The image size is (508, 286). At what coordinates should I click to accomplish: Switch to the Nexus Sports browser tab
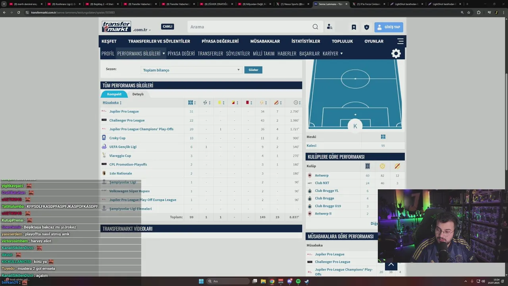tap(293, 4)
